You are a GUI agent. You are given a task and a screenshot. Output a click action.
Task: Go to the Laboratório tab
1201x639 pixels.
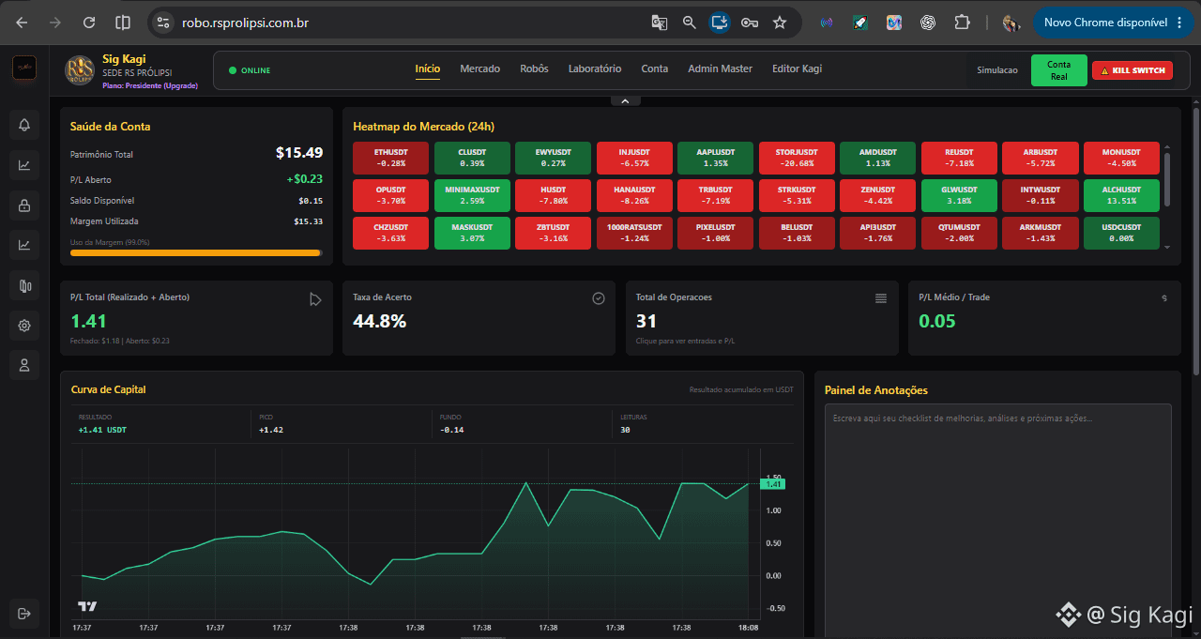pos(595,68)
